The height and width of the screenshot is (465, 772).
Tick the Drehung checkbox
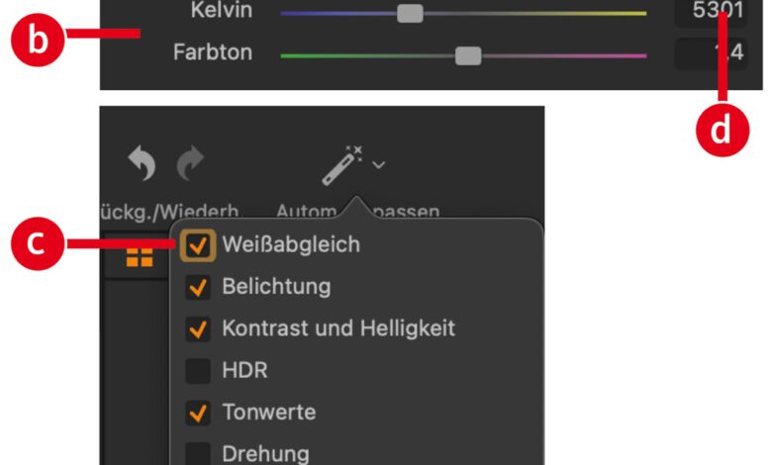pos(199,454)
